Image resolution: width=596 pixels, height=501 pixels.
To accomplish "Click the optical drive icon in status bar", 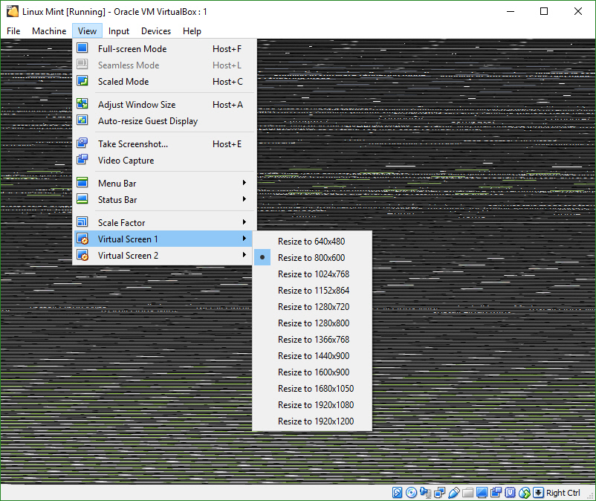I will pos(411,492).
